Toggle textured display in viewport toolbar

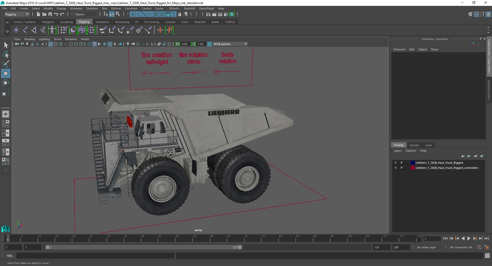coord(110,44)
